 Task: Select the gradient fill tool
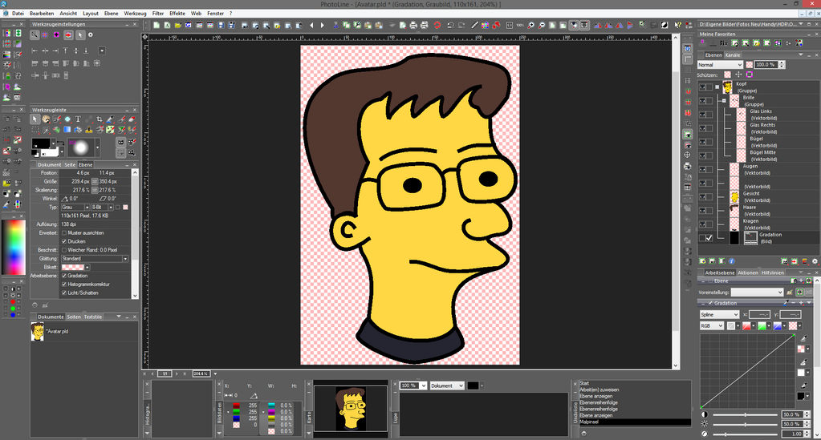[67, 130]
